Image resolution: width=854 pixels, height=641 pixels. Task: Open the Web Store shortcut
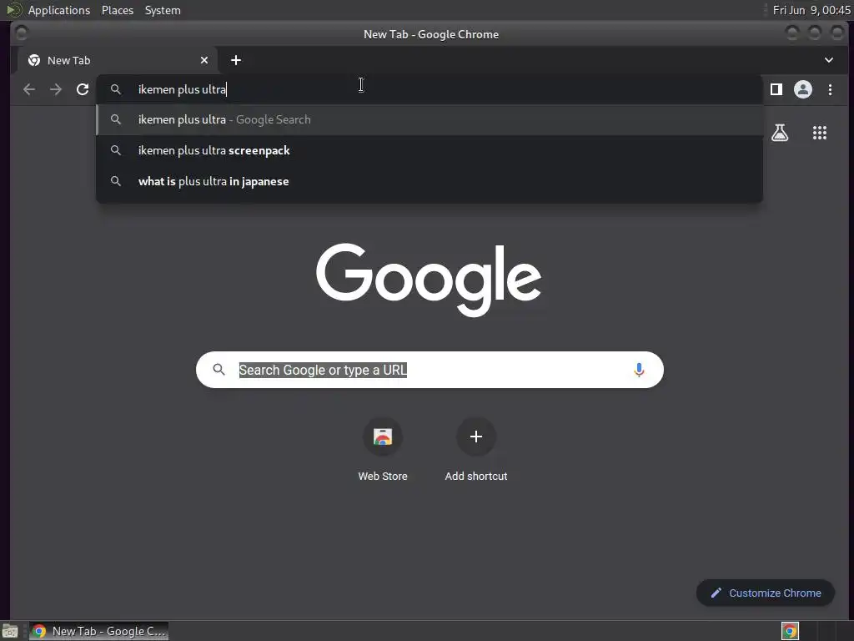pos(383,450)
